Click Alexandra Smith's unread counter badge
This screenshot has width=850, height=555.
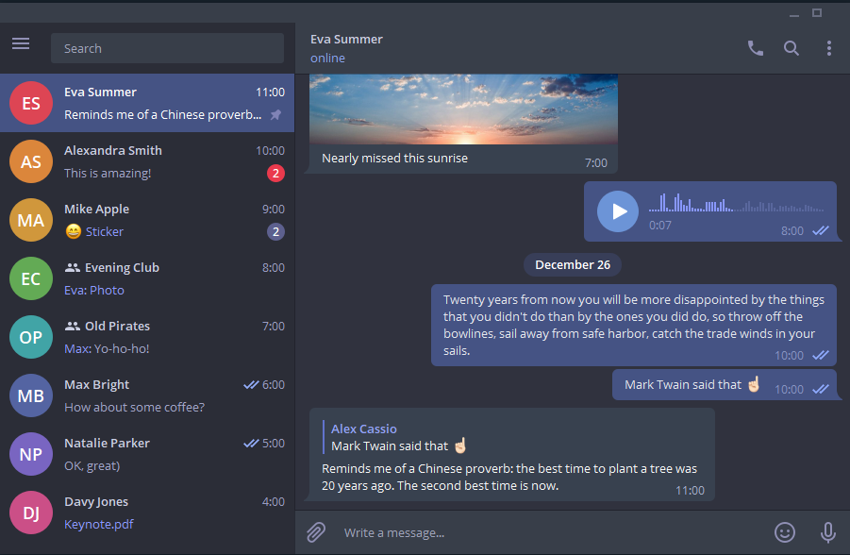coord(275,173)
